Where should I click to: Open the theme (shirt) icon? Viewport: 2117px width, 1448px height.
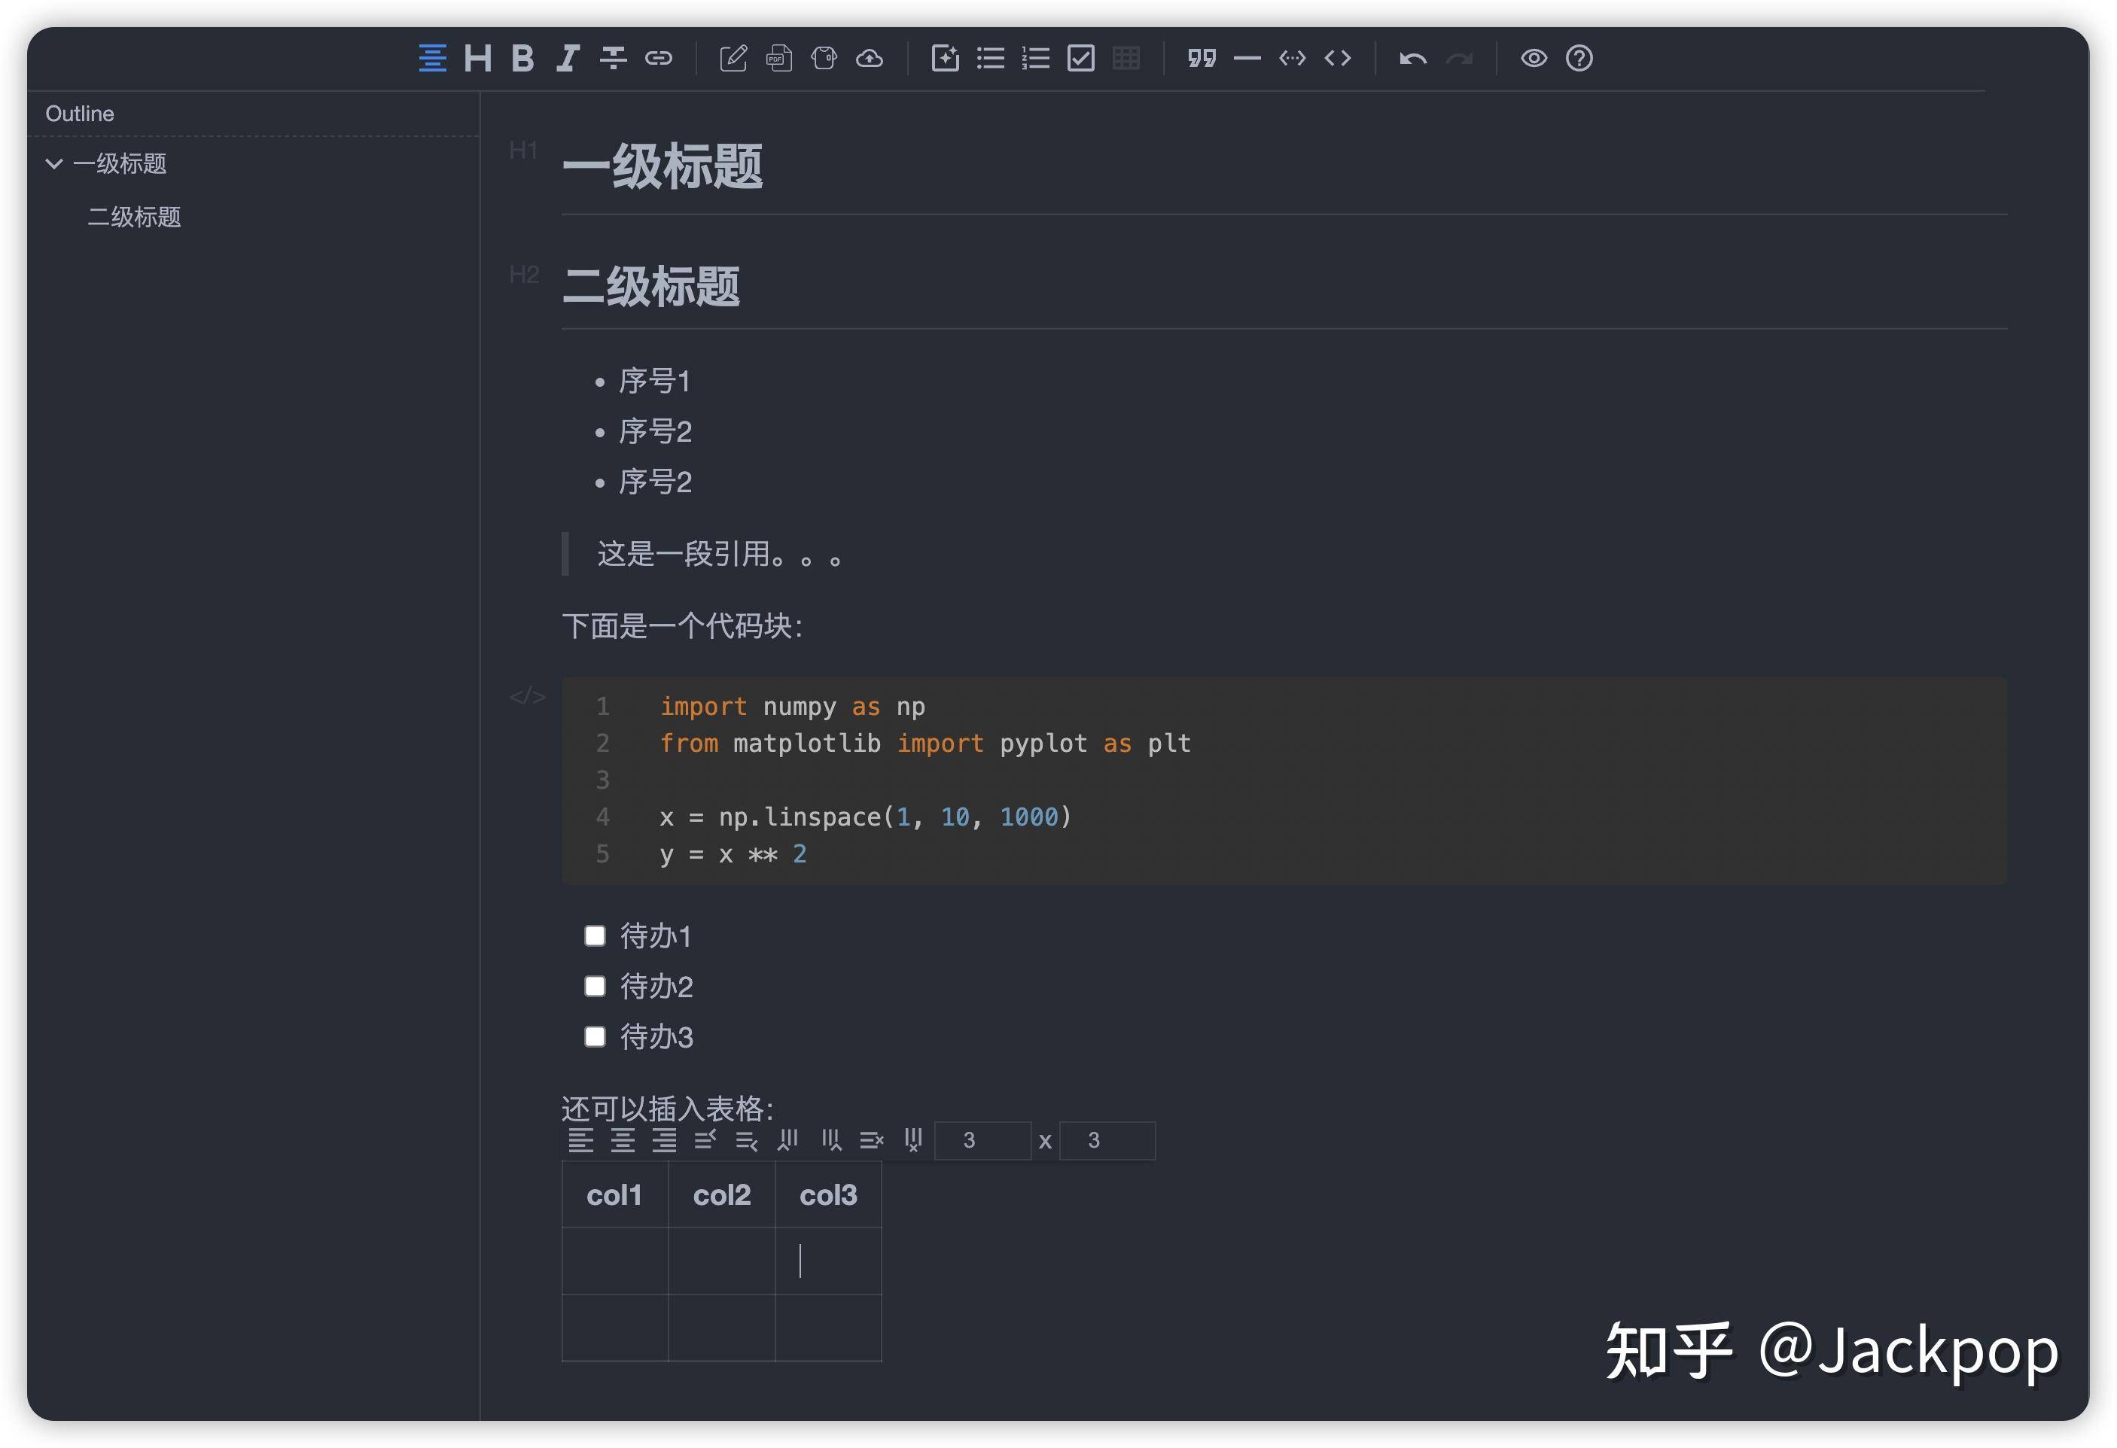[x=824, y=58]
